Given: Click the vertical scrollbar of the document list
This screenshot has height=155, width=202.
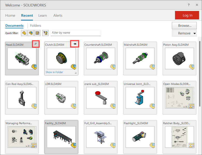Looking at the screenshot, I should click(x=200, y=74).
